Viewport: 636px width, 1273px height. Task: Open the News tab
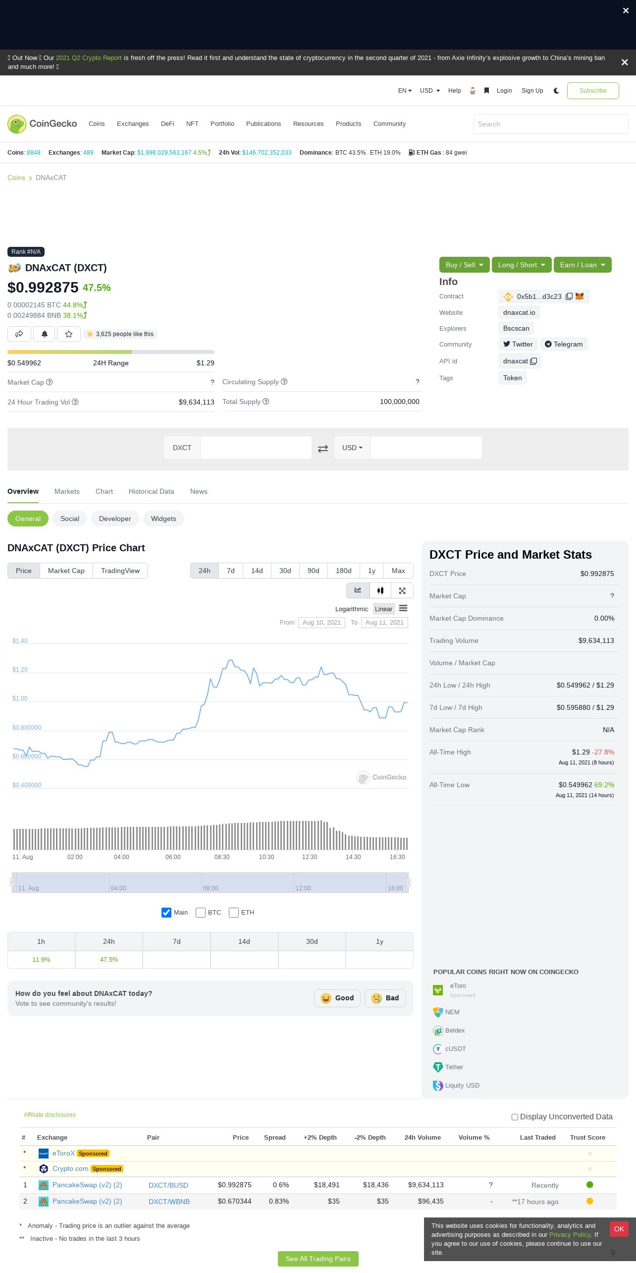tap(199, 492)
